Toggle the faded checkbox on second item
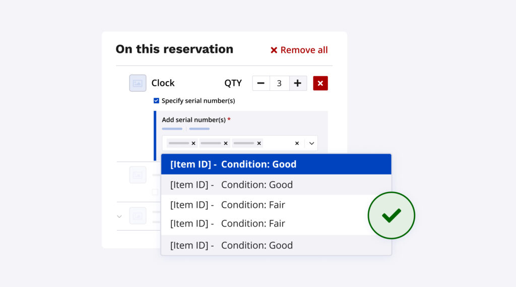 click(155, 192)
